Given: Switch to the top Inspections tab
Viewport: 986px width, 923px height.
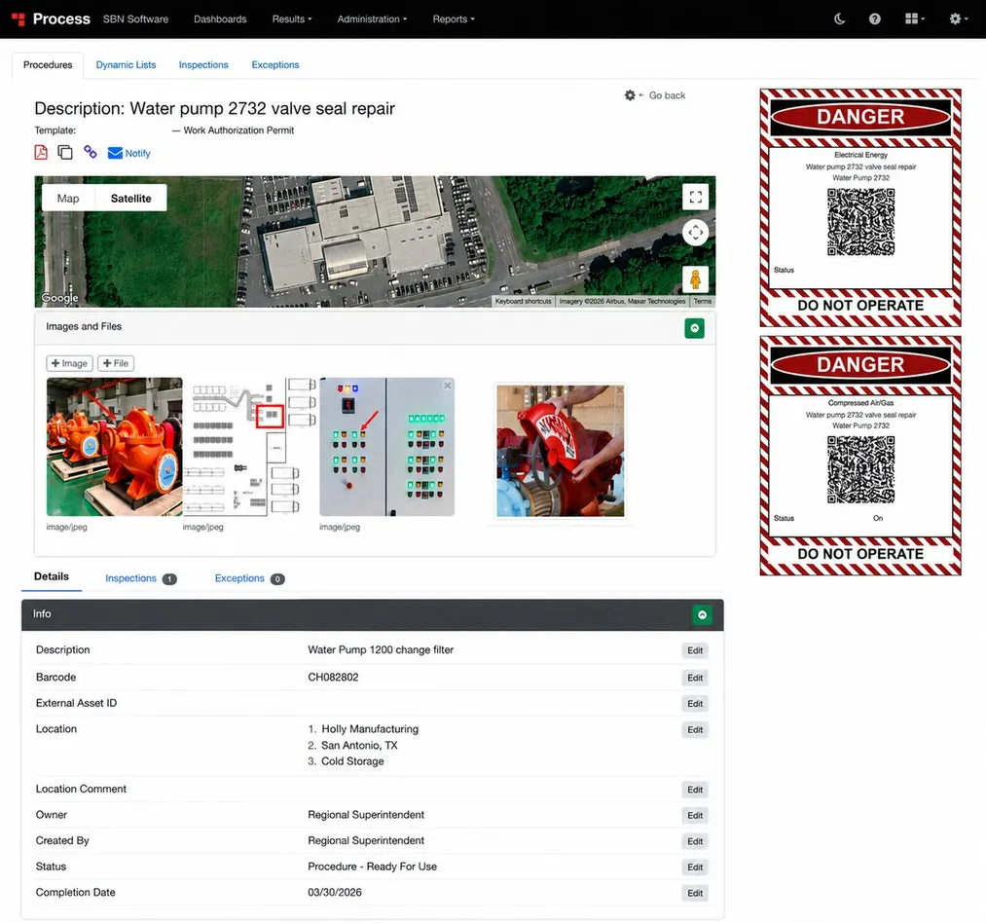Looking at the screenshot, I should tap(203, 65).
